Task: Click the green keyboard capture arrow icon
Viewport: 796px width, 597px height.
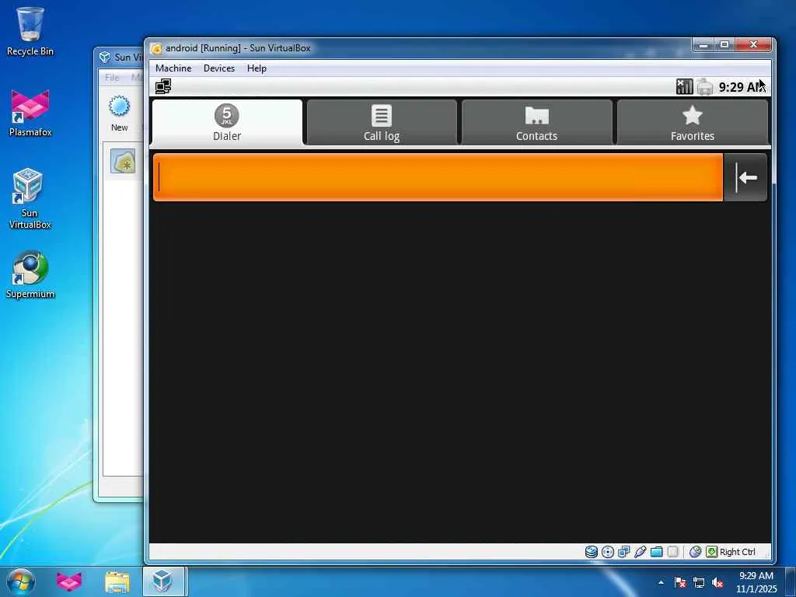Action: (712, 552)
